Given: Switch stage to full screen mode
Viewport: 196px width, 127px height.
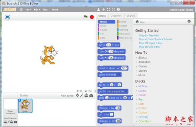Looking at the screenshot, I should pyautogui.click(x=7, y=17).
